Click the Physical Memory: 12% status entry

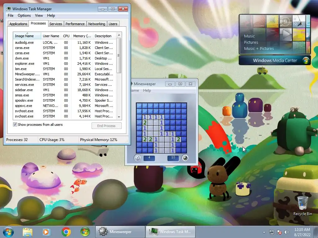click(x=98, y=140)
